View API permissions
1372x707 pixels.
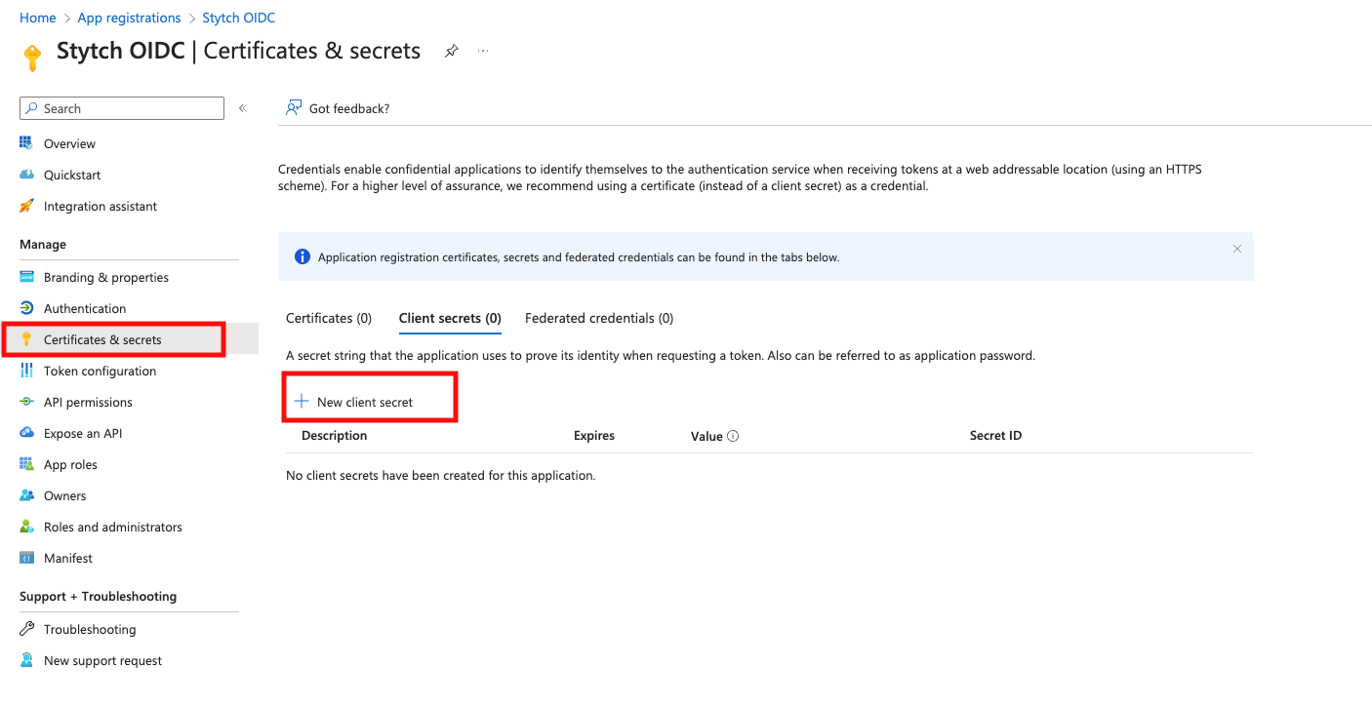point(88,402)
